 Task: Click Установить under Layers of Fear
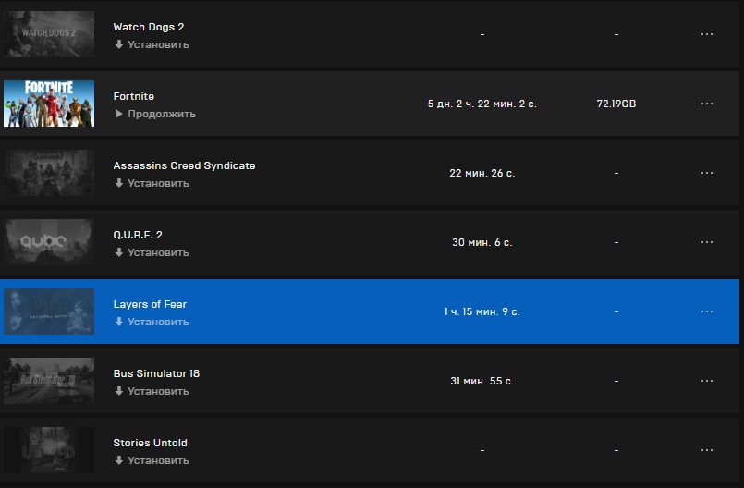pyautogui.click(x=158, y=322)
